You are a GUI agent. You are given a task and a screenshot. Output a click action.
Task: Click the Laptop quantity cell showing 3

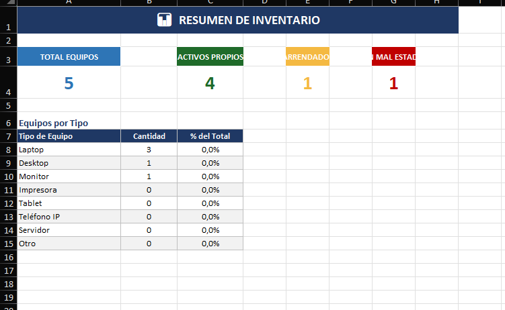[149, 150]
